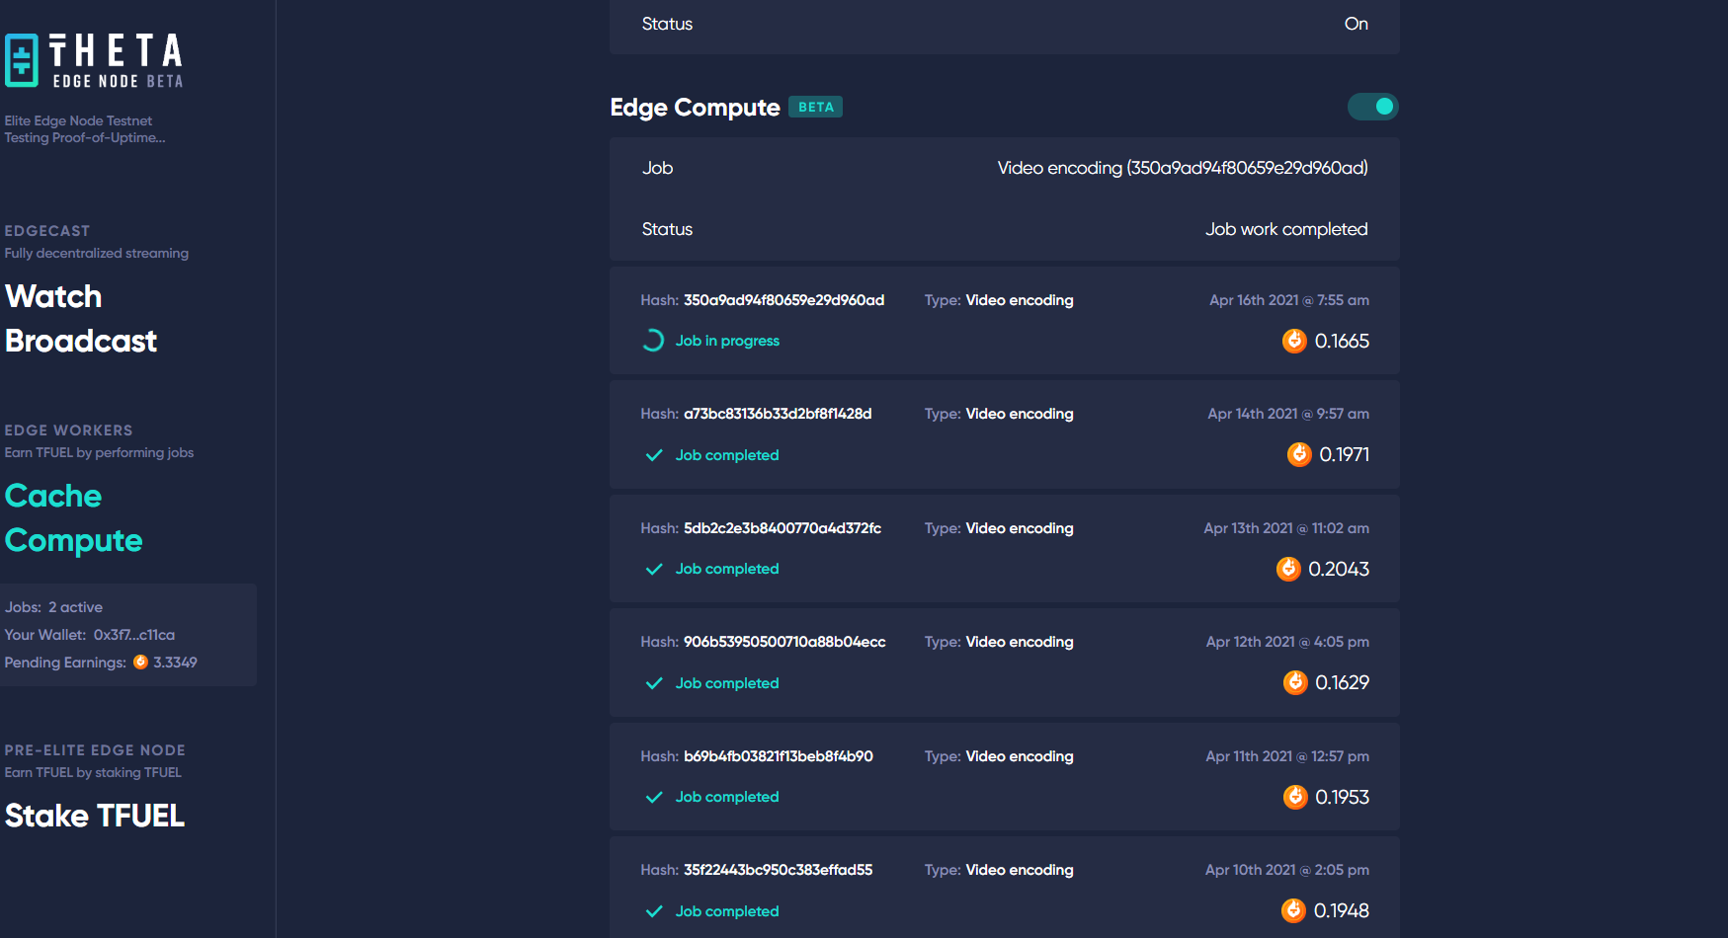Click job hash 906b53950500710a88b04ecc

(784, 642)
